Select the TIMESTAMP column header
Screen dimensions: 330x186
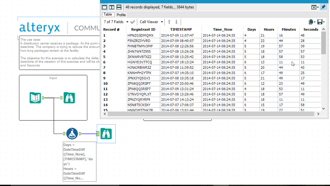pyautogui.click(x=181, y=29)
